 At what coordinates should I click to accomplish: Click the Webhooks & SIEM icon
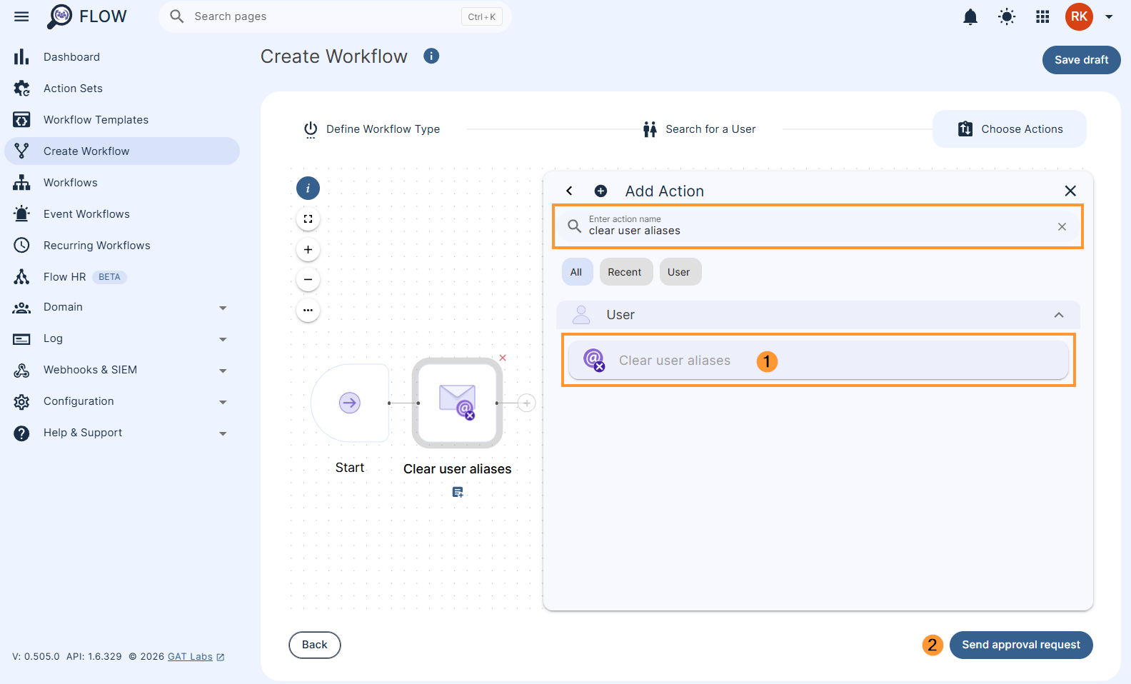pyautogui.click(x=21, y=371)
